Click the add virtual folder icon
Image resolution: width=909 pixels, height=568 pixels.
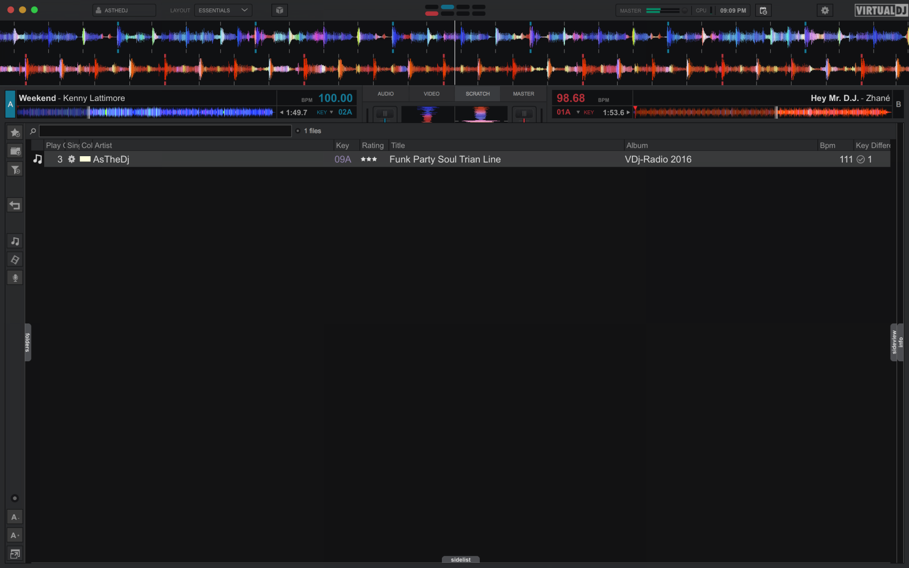pos(15,151)
